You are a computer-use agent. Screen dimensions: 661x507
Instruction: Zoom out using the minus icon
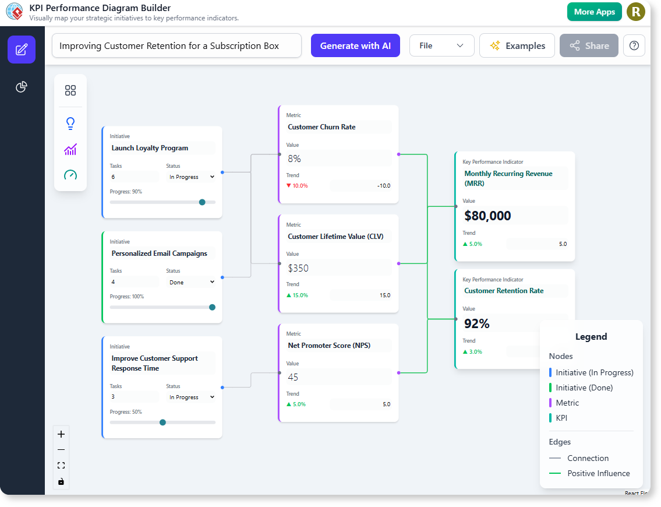[x=61, y=449]
